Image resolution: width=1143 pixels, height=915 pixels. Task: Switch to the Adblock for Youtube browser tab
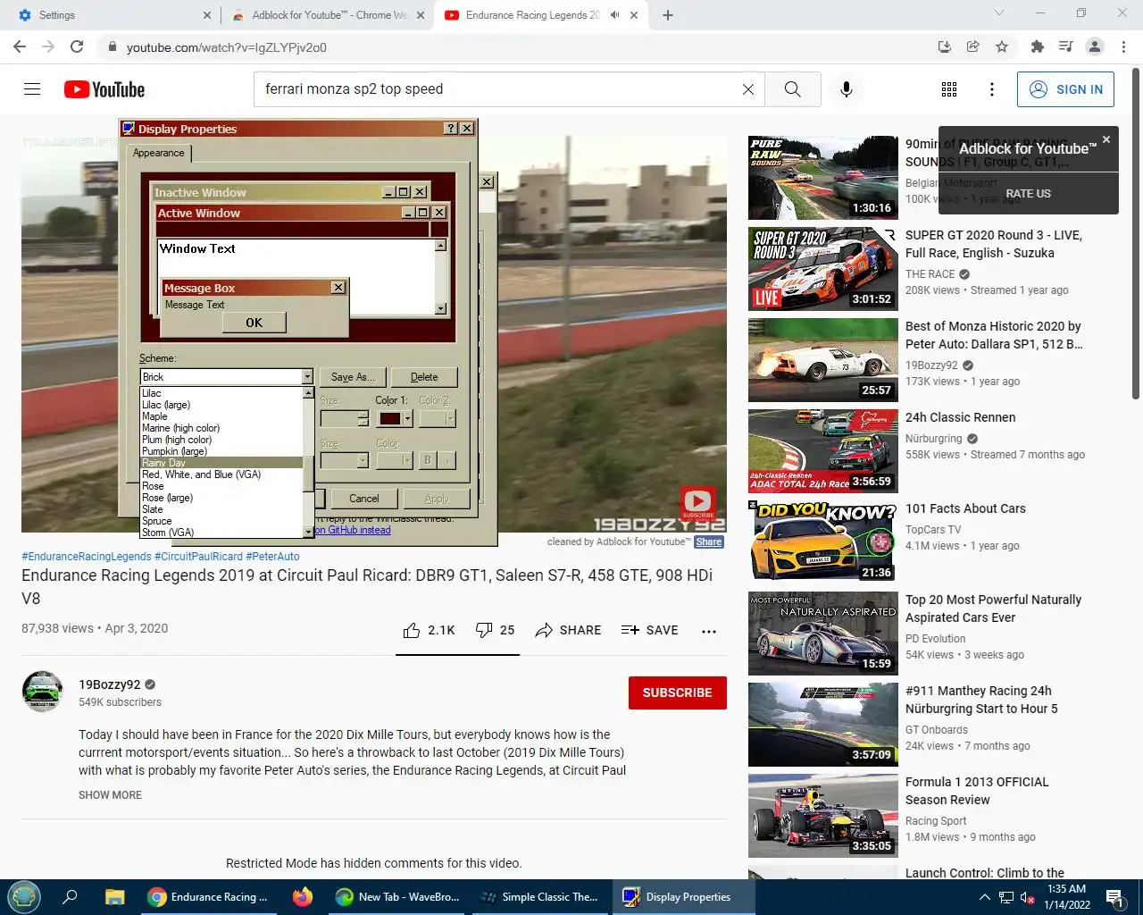click(328, 15)
